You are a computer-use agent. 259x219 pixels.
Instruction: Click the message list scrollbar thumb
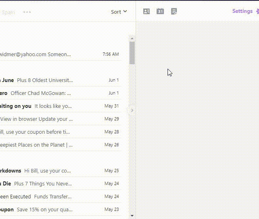132,53
